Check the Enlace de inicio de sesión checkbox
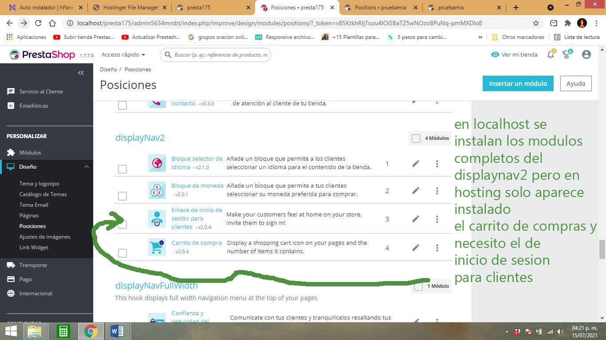606x340 pixels. 122,224
